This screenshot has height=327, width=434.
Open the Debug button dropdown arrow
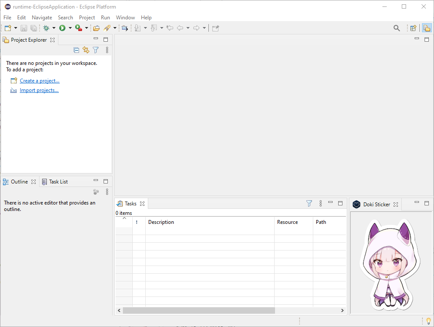tap(54, 28)
